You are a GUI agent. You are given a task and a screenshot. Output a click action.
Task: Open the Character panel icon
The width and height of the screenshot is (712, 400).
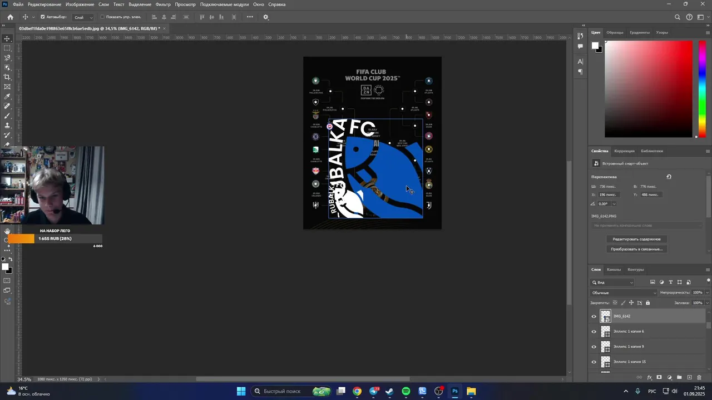pos(580,61)
